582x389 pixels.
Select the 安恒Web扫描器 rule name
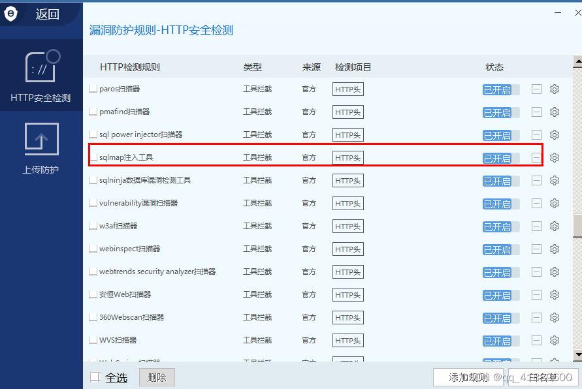pos(125,294)
